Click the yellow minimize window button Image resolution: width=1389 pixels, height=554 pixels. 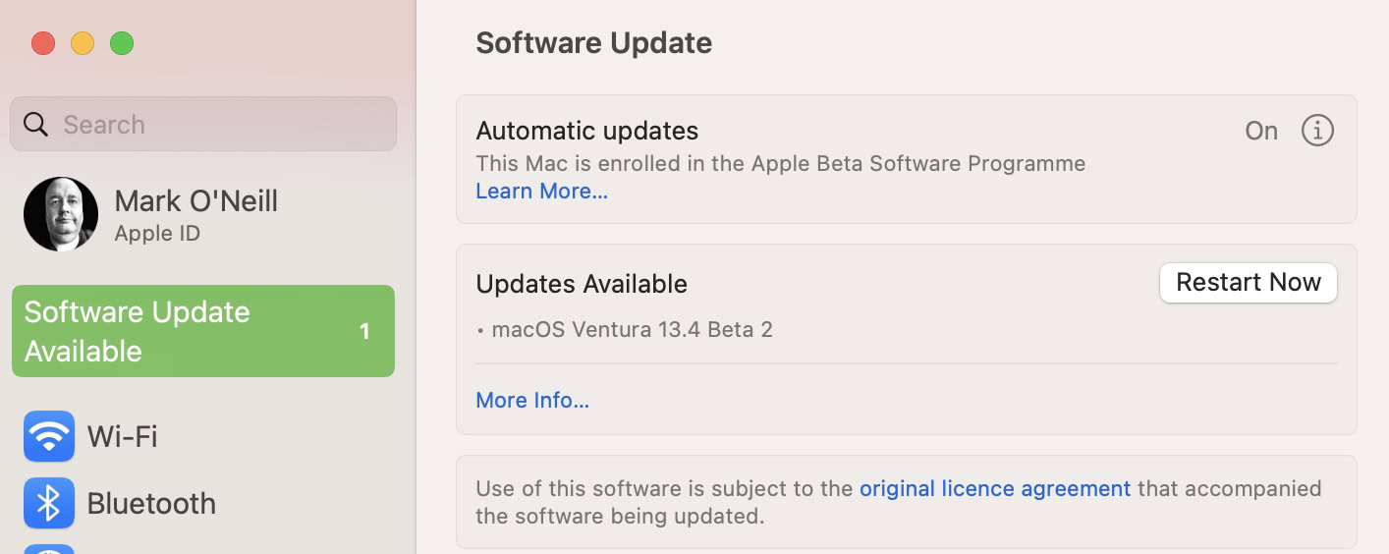(83, 43)
